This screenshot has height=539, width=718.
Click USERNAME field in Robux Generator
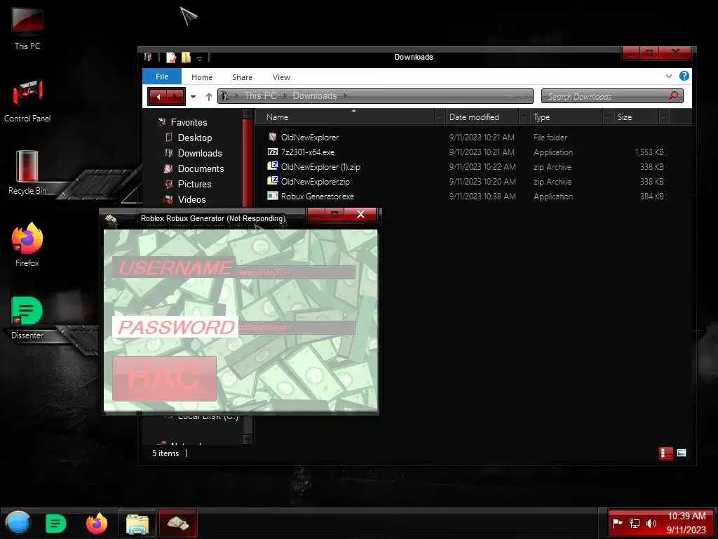(296, 272)
